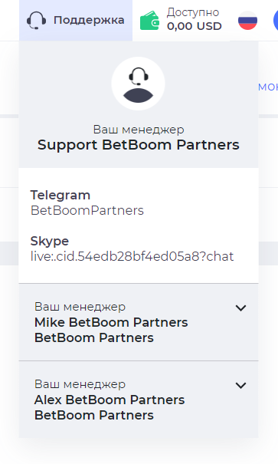Viewport: 278px width, 464px height.
Task: Click the blue profile circle at top right
Action: [x=276, y=21]
